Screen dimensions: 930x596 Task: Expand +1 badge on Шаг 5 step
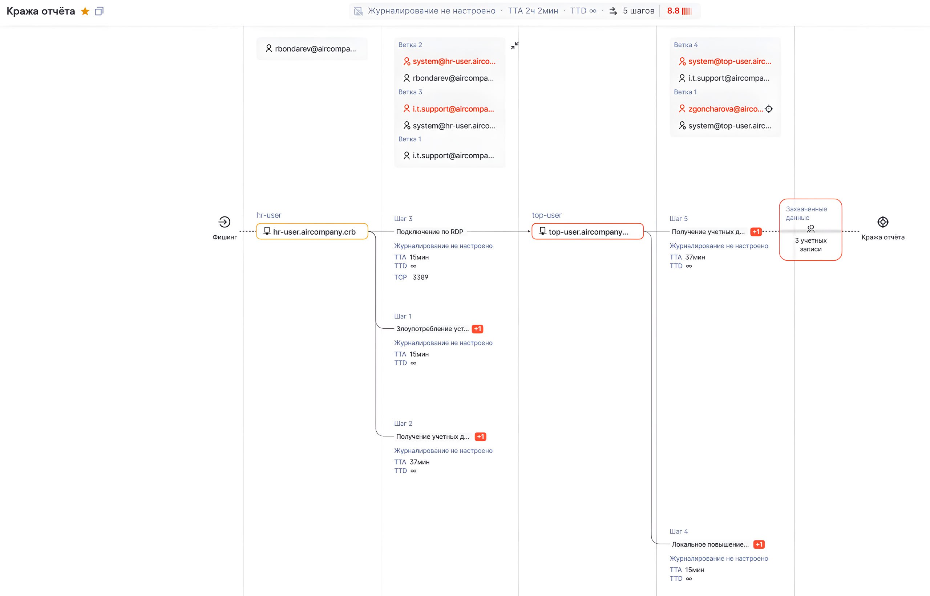756,232
